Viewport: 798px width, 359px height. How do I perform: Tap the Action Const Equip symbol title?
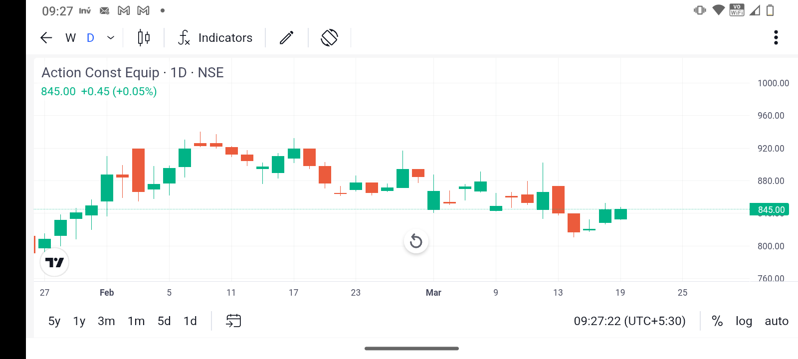point(100,73)
